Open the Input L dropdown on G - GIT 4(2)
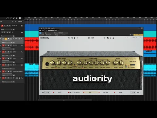The width and height of the screenshot is (157, 118). 7,43
